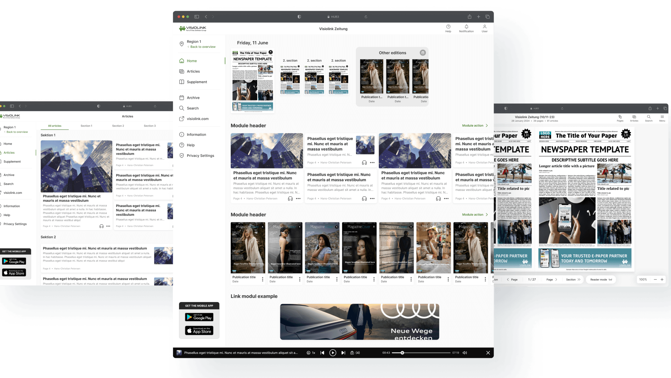Open the reader Menu hamburger icon
The width and height of the screenshot is (671, 378).
click(x=662, y=117)
